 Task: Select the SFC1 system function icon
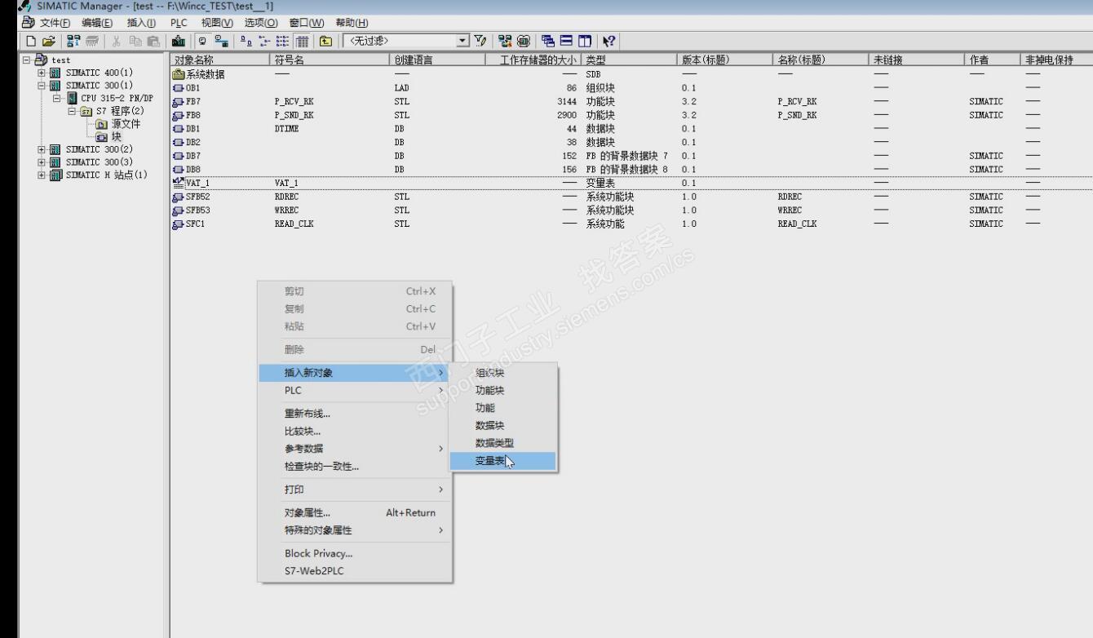[x=179, y=224]
